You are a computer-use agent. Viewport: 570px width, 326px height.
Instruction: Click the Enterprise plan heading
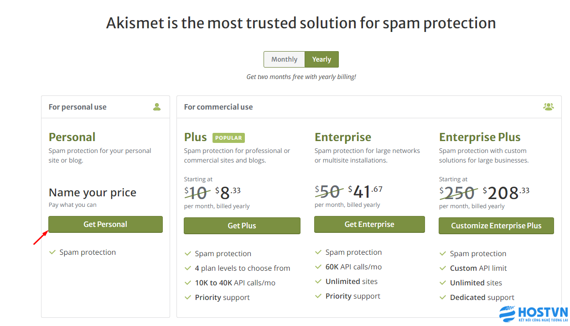[x=343, y=137]
